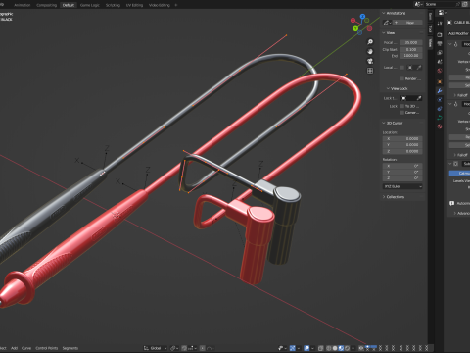Open the Tool tab in the sidebar

pyautogui.click(x=430, y=29)
